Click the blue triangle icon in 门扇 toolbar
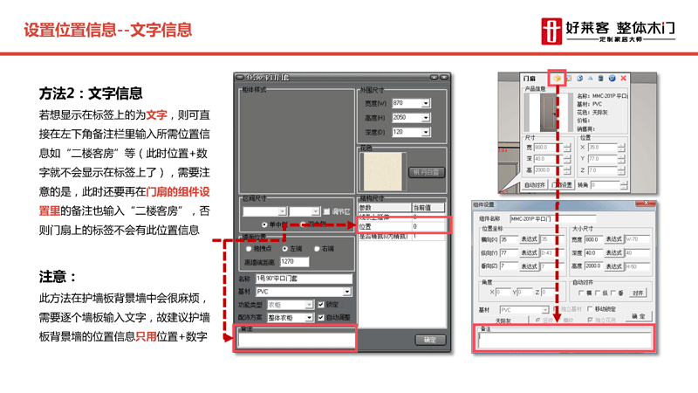The image size is (698, 393). point(591,79)
